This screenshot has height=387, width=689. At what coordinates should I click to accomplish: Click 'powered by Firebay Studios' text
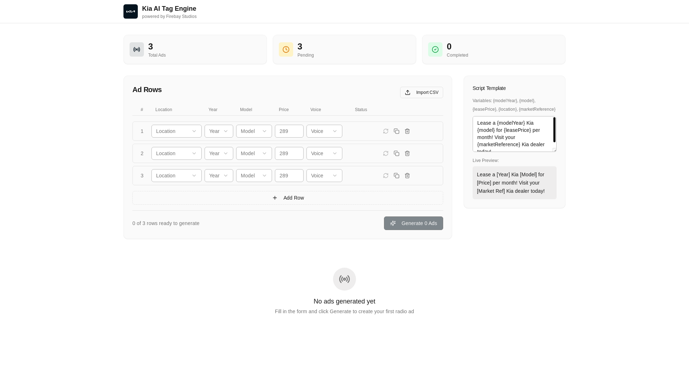169,16
